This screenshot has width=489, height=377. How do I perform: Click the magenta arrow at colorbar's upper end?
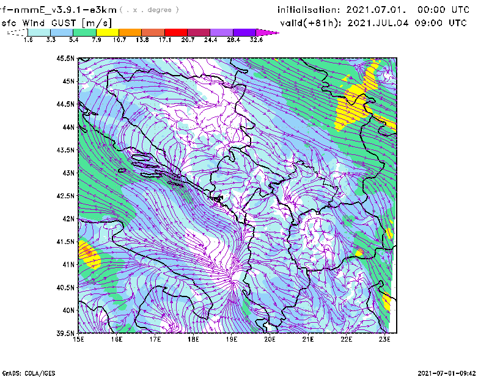[267, 32]
